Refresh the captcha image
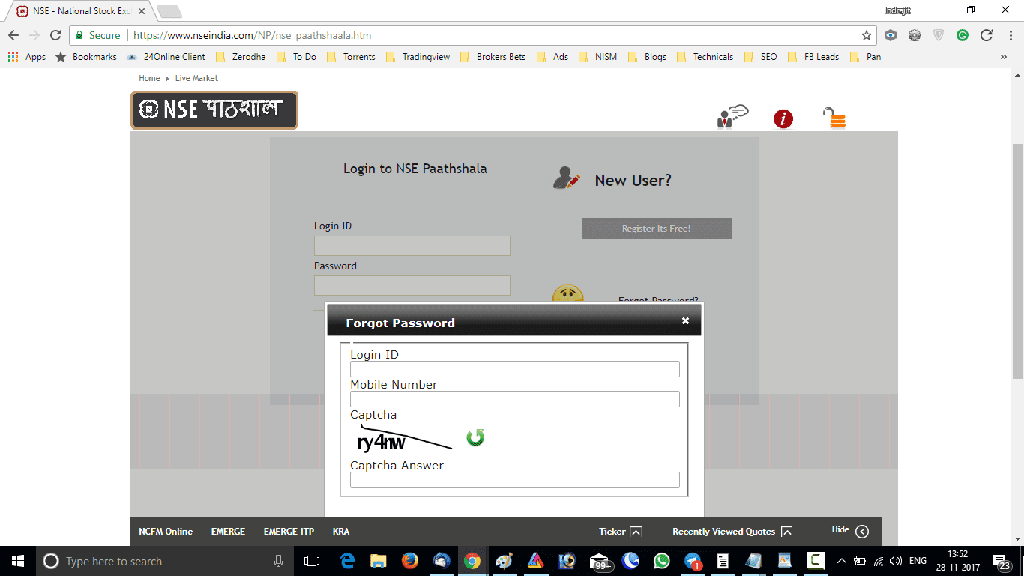The height and width of the screenshot is (576, 1024). pyautogui.click(x=475, y=437)
